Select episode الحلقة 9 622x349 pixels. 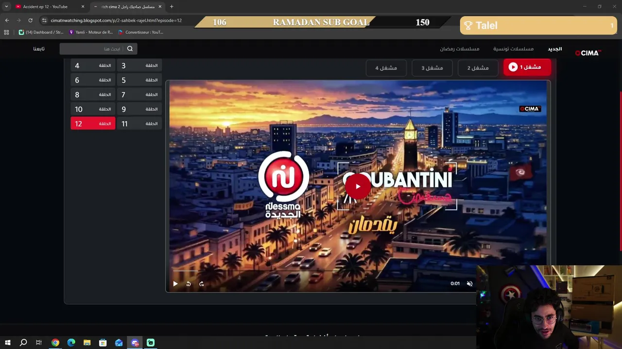(139, 109)
